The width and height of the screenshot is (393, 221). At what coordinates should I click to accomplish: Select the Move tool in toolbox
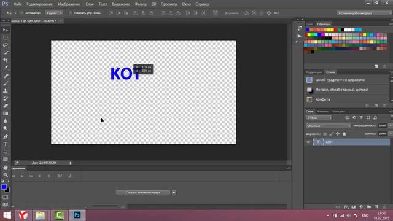click(x=6, y=30)
